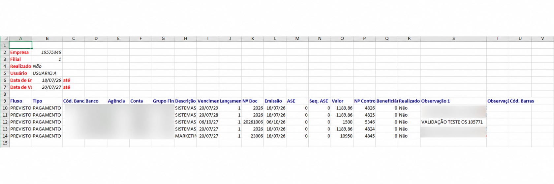Image resolution: width=554 pixels, height=184 pixels.
Task: Click the 'USUARIO A' cell
Action: click(x=47, y=73)
